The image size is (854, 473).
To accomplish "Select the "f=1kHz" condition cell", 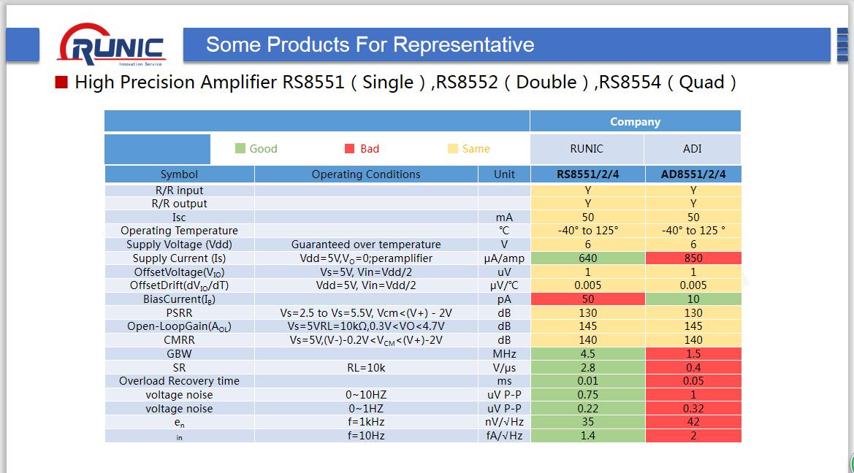I will tap(366, 422).
